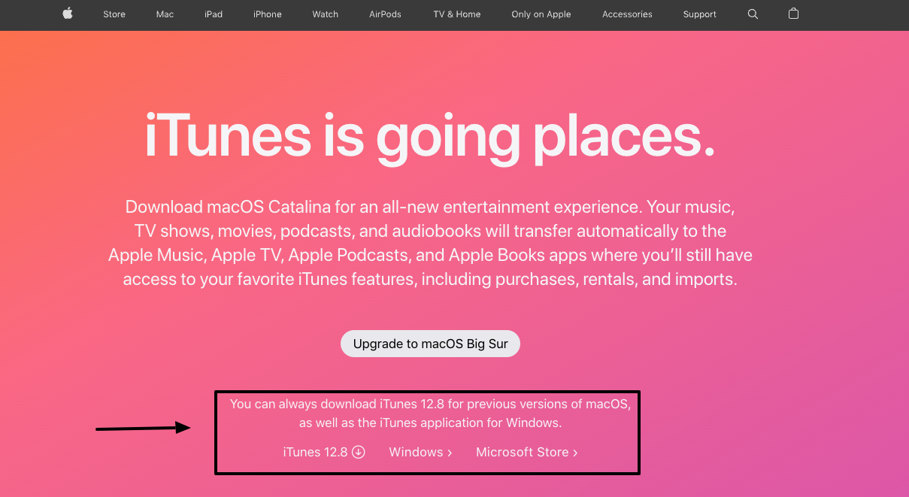Open the iPad navigation link
Image resolution: width=909 pixels, height=497 pixels.
[214, 14]
